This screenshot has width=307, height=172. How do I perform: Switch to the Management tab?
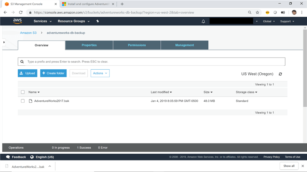point(185,45)
